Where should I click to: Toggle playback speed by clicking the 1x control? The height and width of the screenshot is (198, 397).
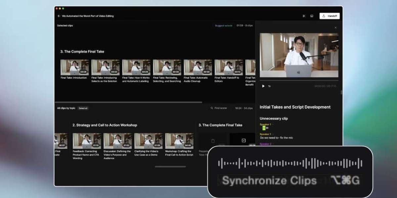tap(269, 86)
